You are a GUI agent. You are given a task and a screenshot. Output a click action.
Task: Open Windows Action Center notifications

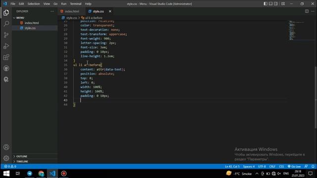pos(311,174)
